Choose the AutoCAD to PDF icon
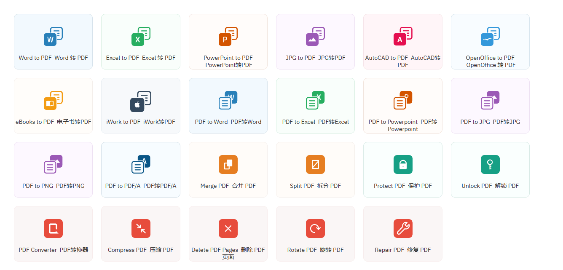Image resolution: width=563 pixels, height=270 pixels. coord(403,37)
